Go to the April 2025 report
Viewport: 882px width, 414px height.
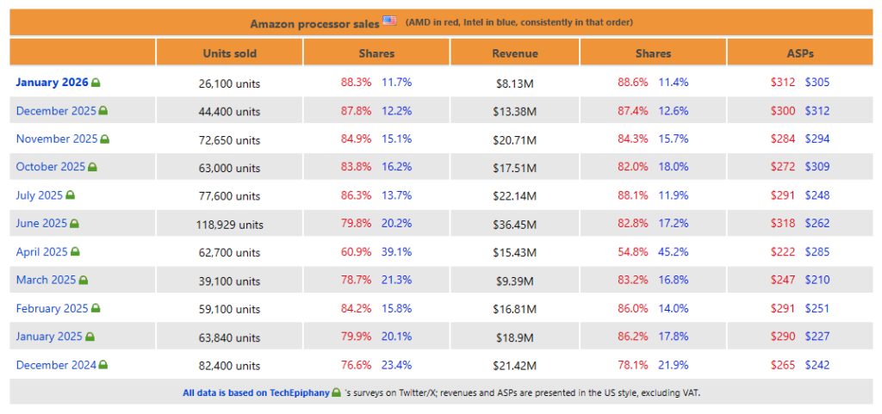tap(41, 252)
